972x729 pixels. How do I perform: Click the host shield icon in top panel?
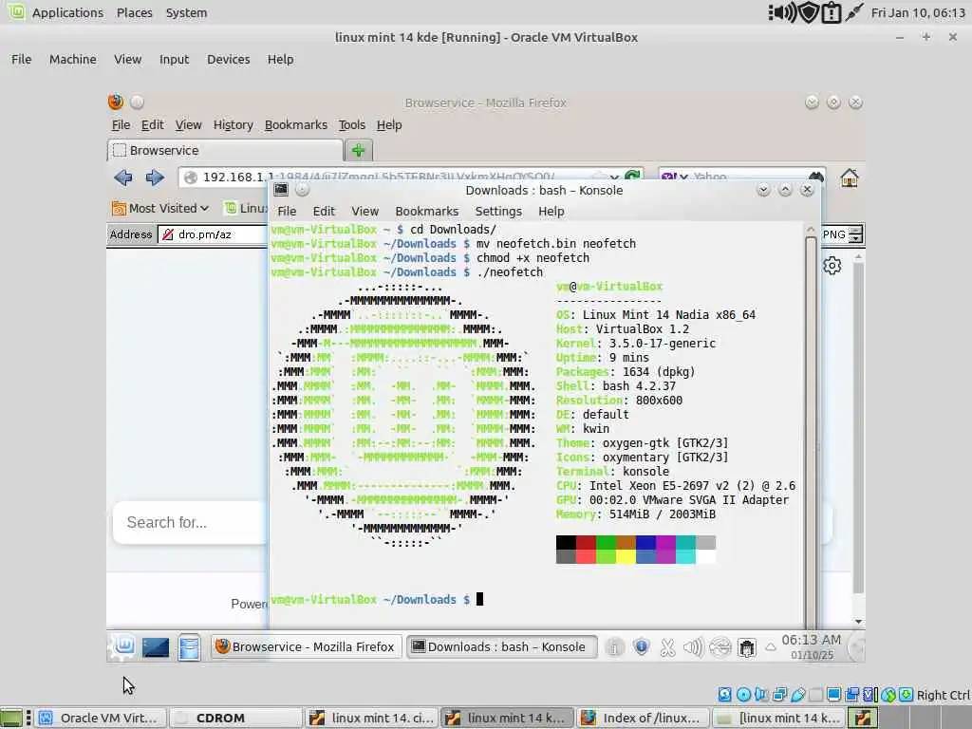click(x=809, y=12)
